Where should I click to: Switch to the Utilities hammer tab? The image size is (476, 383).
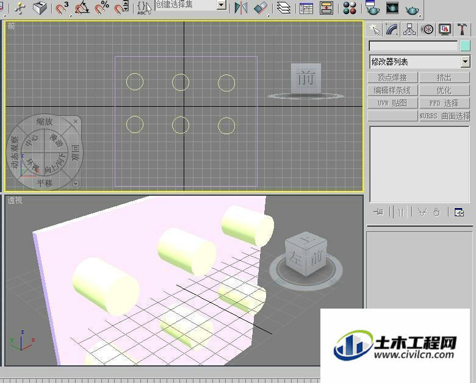coord(462,29)
